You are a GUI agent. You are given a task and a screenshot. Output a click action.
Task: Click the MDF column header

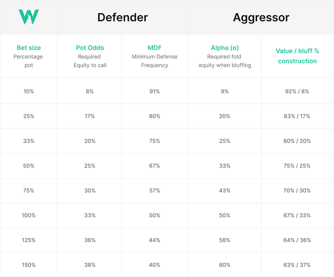coord(155,48)
